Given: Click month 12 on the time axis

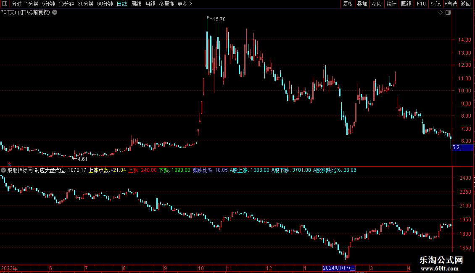Looking at the screenshot, I should (x=269, y=268).
